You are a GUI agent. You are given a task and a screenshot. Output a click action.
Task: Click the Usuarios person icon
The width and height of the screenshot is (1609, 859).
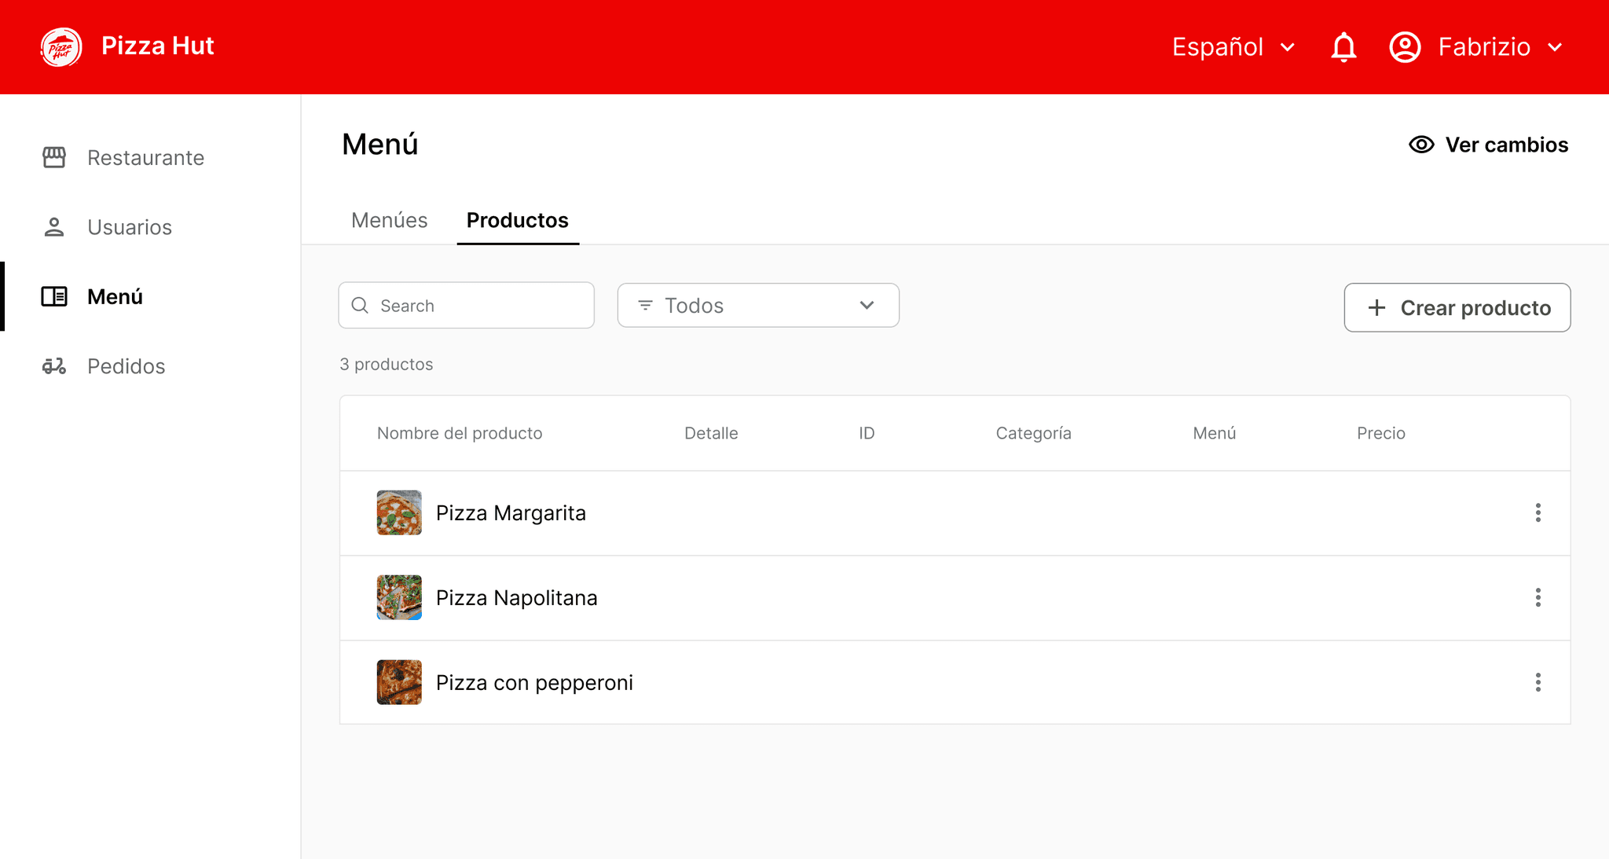point(54,227)
